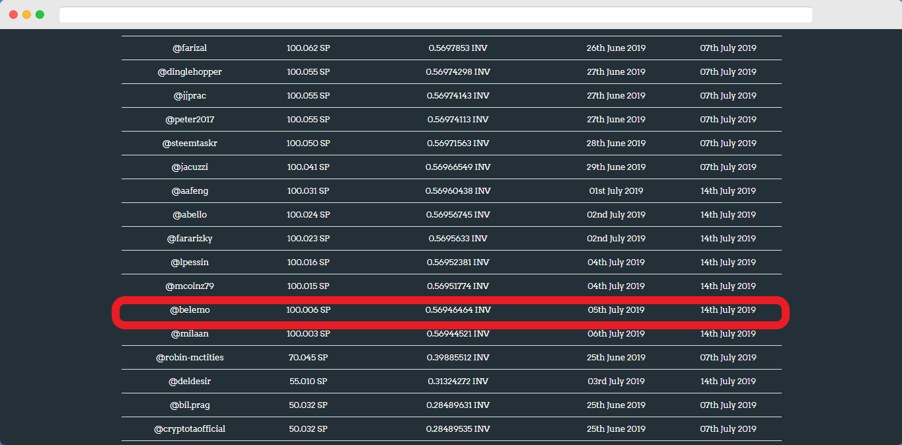Image resolution: width=902 pixels, height=445 pixels.
Task: Click the browser address bar
Action: 435,15
